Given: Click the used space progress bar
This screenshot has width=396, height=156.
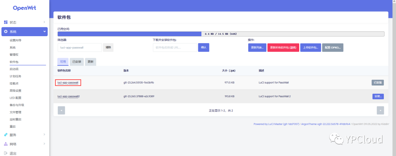Looking at the screenshot, I should click(x=221, y=34).
